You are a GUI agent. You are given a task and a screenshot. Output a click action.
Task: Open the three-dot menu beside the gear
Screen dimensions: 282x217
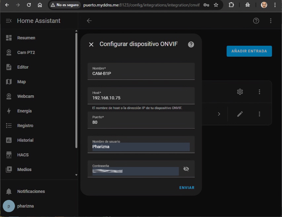pos(259,92)
